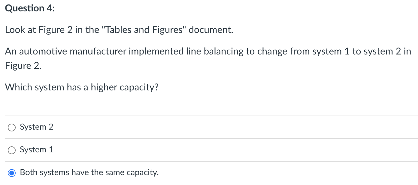
Task: Click the "System 2" answer label
Action: pyautogui.click(x=36, y=127)
